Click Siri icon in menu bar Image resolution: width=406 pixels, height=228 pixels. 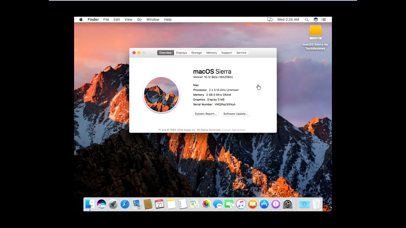[x=316, y=20]
